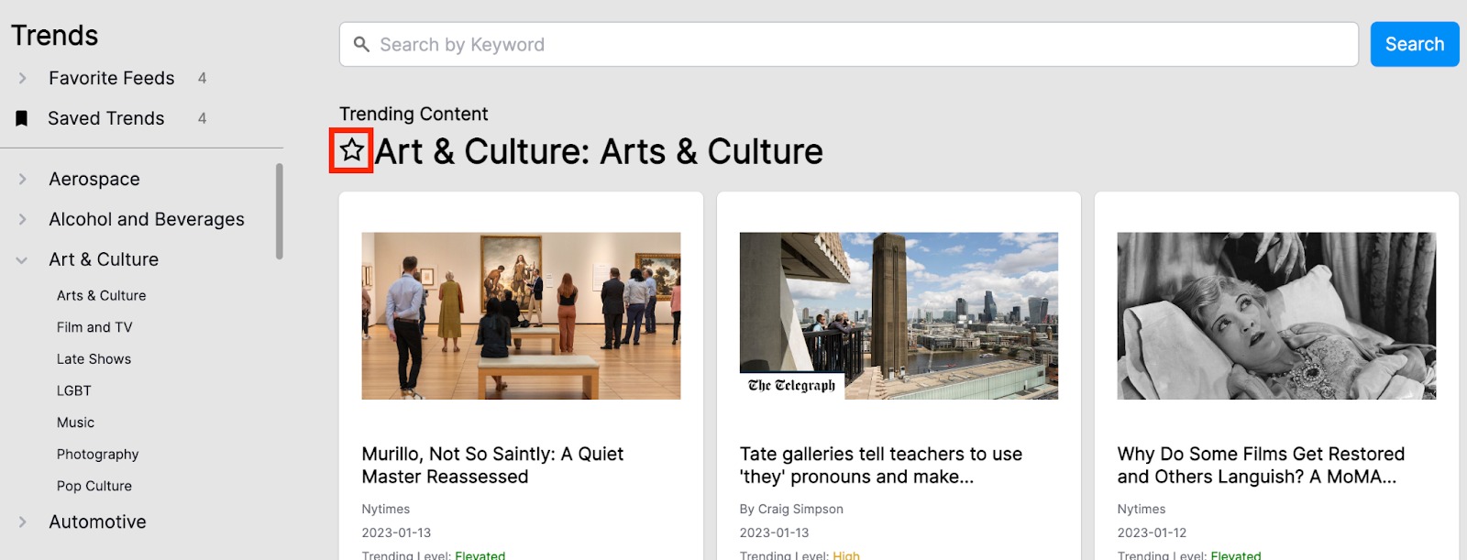Select Pop Culture subcategory
Image resolution: width=1467 pixels, height=560 pixels.
point(94,486)
